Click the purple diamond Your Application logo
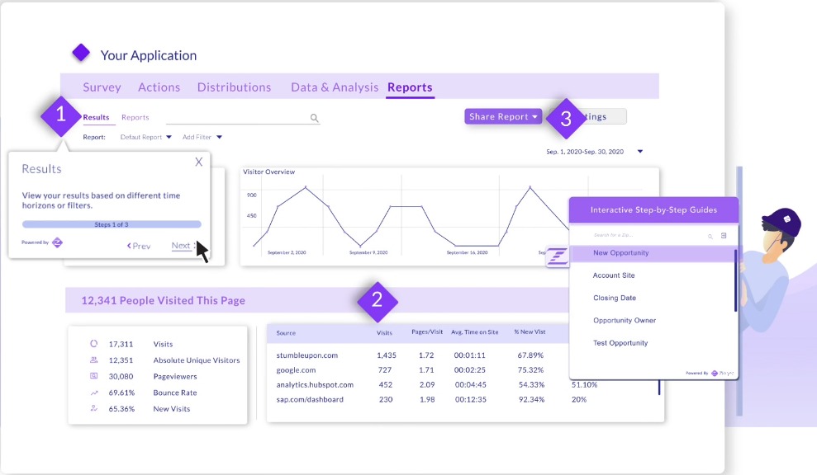This screenshot has width=817, height=475. coord(81,53)
